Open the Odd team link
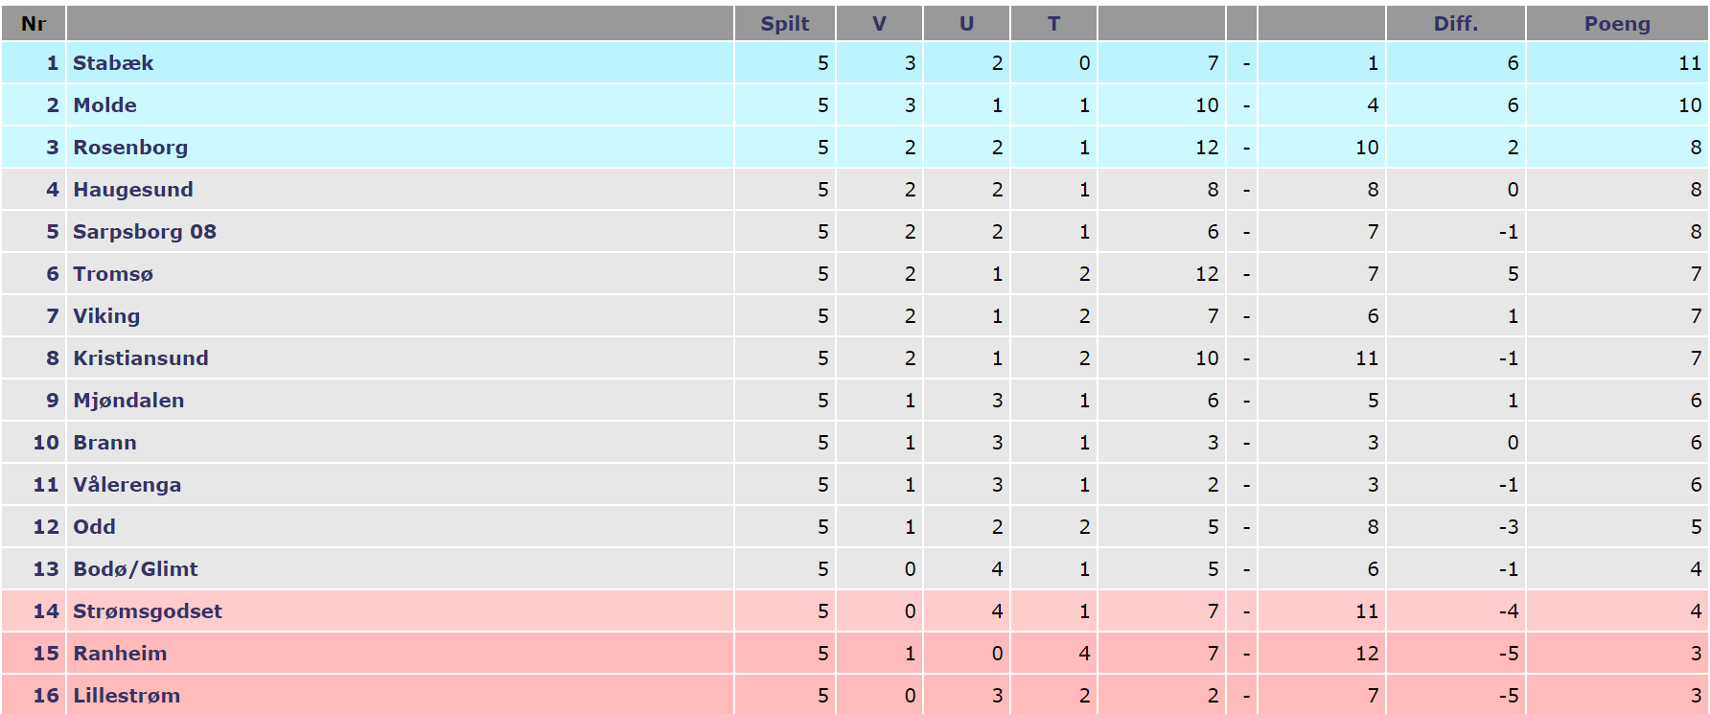 [x=94, y=527]
